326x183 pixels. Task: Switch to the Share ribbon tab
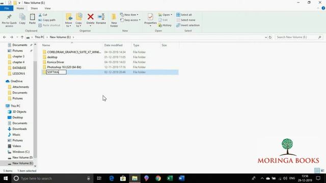click(x=34, y=8)
